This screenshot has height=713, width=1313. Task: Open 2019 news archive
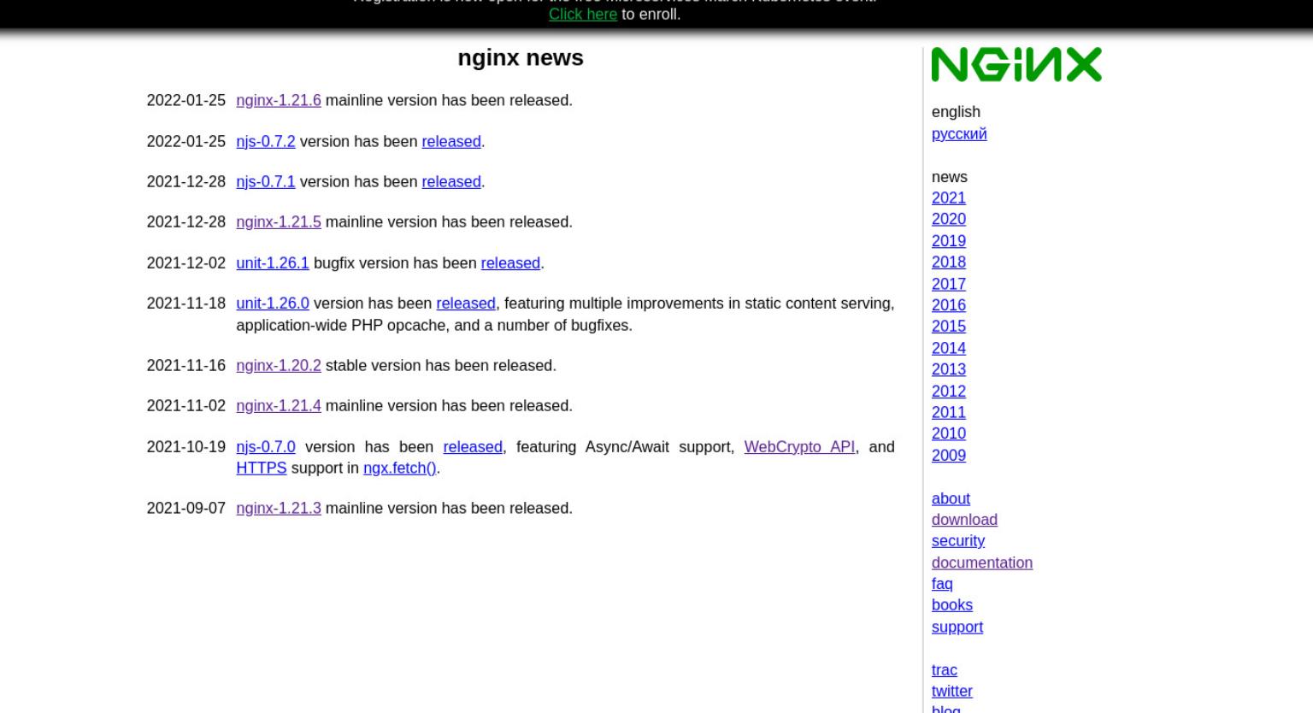949,241
